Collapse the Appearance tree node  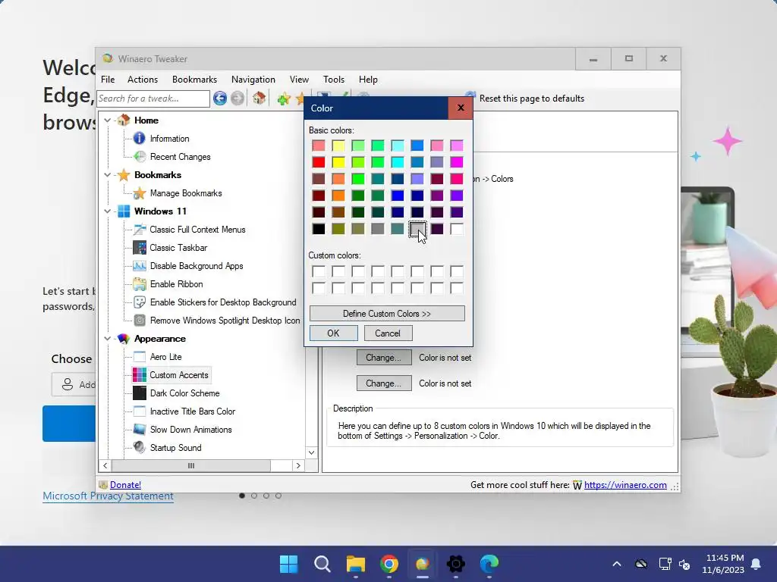click(107, 339)
